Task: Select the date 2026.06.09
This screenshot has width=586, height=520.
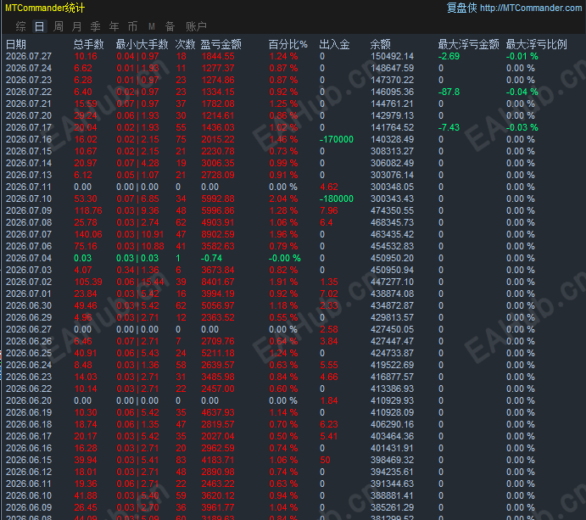Action: click(29, 507)
